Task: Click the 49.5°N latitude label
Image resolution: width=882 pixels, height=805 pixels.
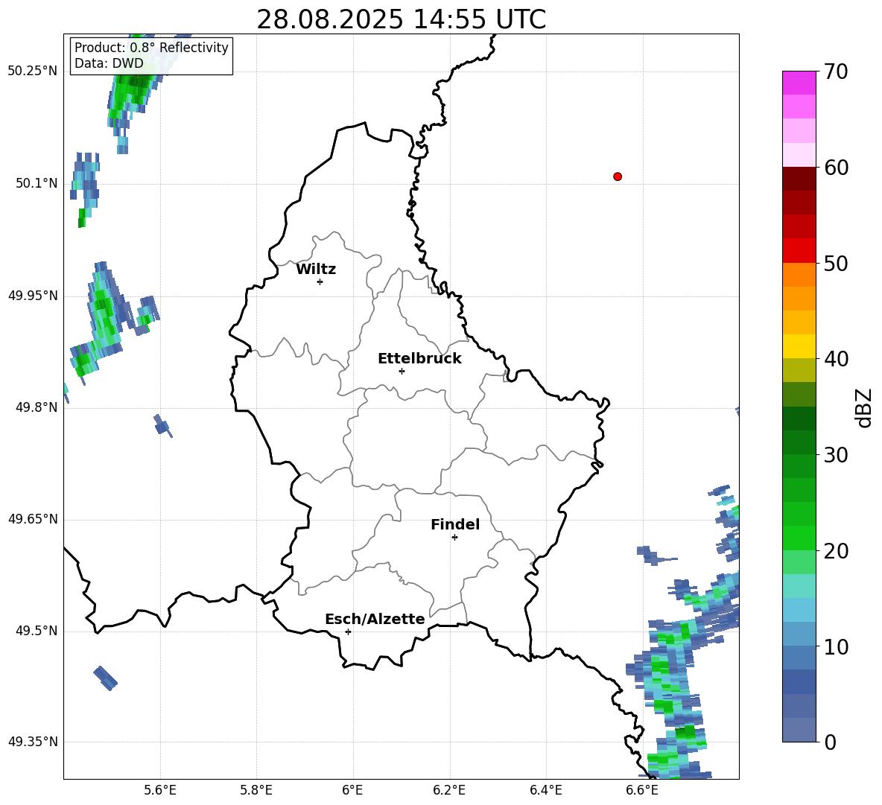Action: (37, 631)
